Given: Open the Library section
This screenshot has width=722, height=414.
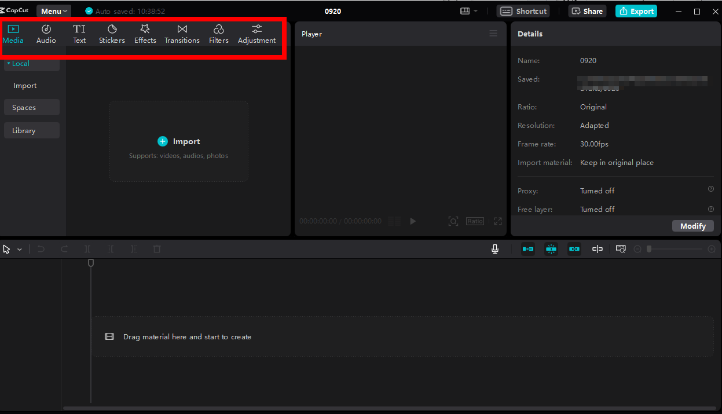Looking at the screenshot, I should 31,130.
